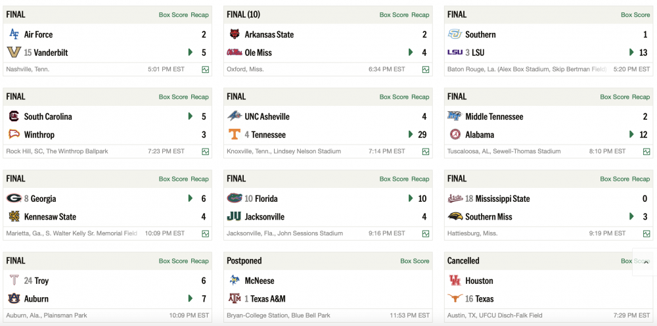This screenshot has height=326, width=657.
Task: Open Box Score for Southern vs LSU
Action: [635, 15]
